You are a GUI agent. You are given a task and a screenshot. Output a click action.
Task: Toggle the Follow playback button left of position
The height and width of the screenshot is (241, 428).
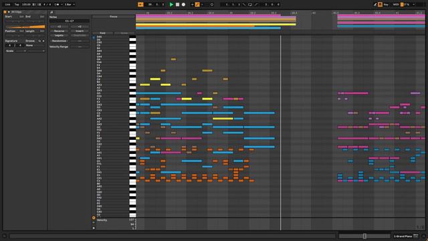click(x=140, y=5)
